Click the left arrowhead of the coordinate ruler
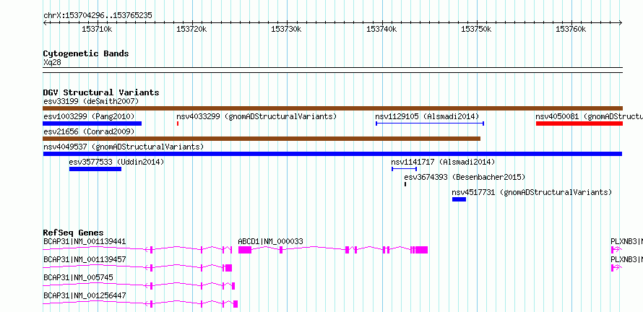This screenshot has width=643, height=312. pyautogui.click(x=45, y=22)
